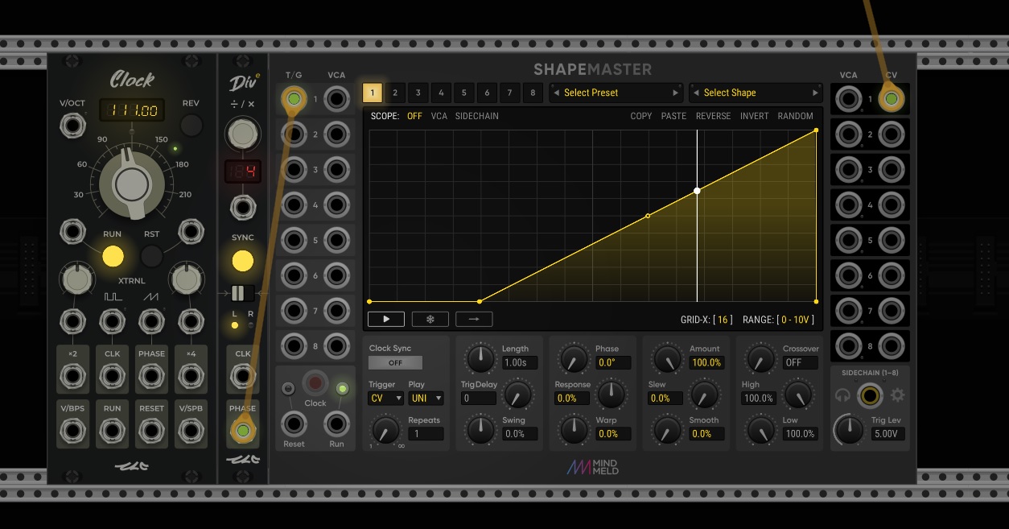Click RANDOM to randomize the shape

point(796,116)
